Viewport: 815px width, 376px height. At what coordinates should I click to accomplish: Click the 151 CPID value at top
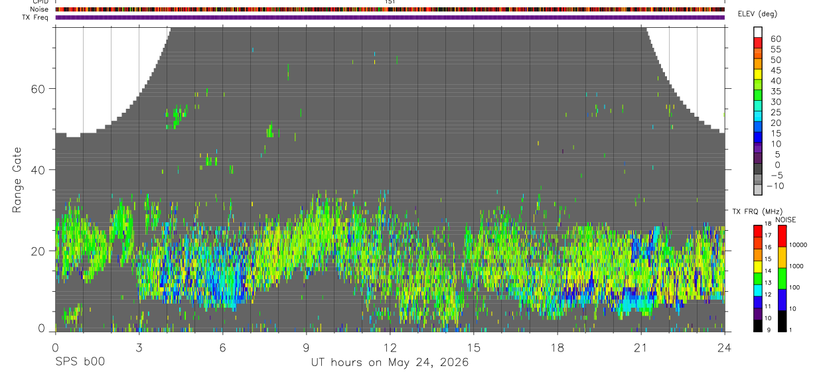pyautogui.click(x=390, y=2)
